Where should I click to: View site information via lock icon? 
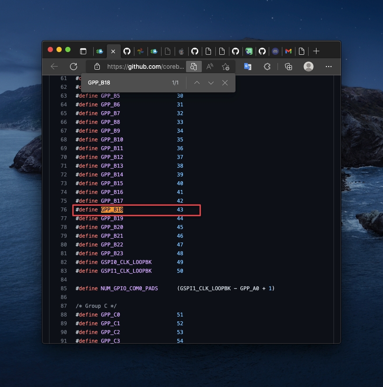pyautogui.click(x=97, y=67)
